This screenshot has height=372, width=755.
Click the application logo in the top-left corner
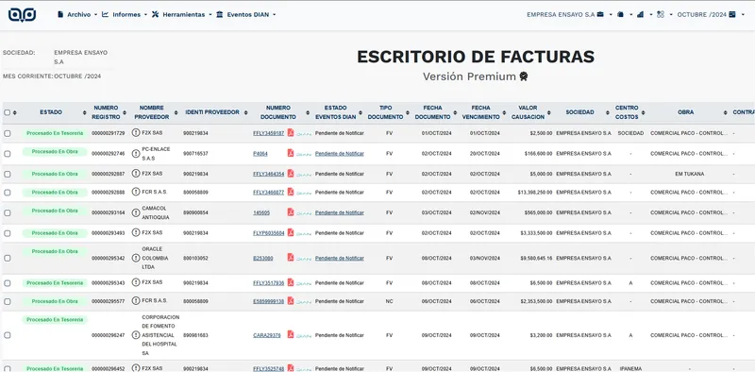coord(22,14)
